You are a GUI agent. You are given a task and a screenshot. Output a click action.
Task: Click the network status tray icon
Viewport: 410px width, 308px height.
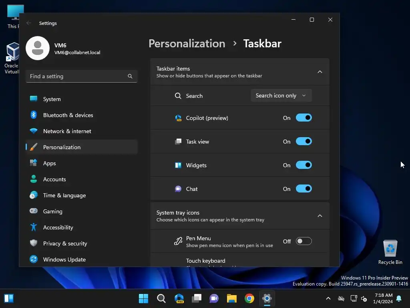pyautogui.click(x=354, y=298)
